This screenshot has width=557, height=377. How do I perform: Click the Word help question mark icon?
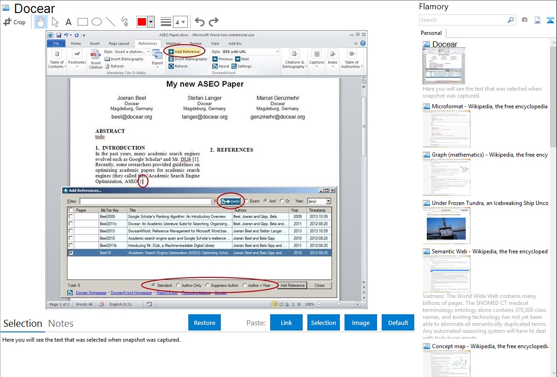pos(363,43)
